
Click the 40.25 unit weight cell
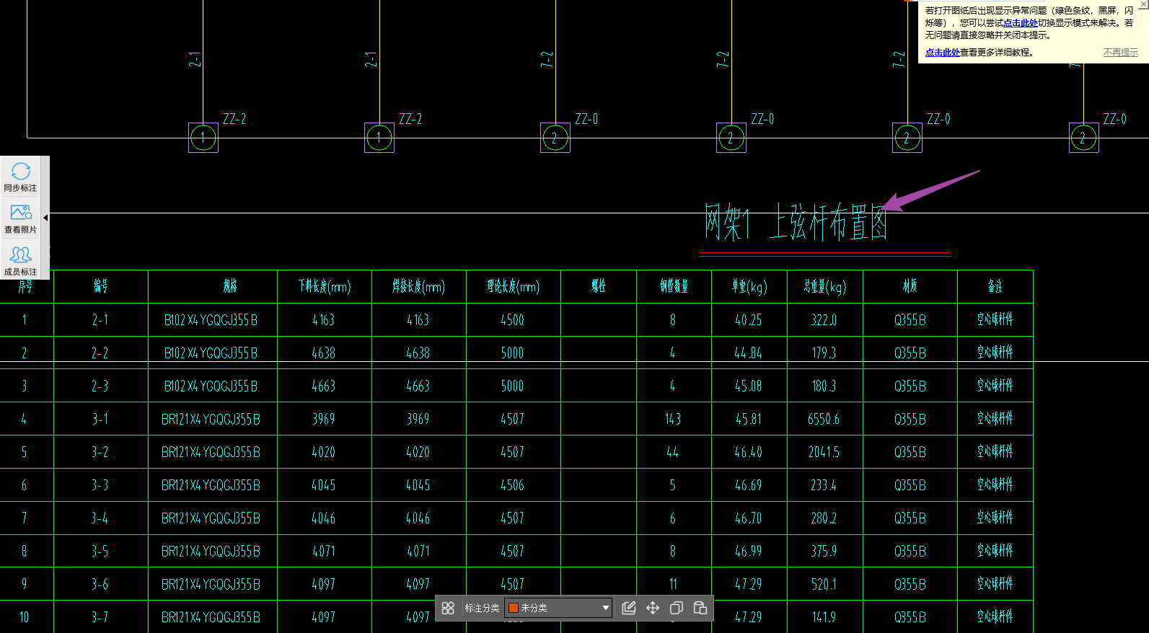[x=749, y=319]
